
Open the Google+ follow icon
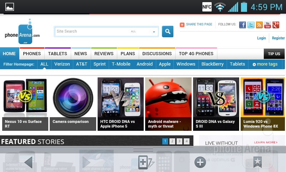[x=276, y=25]
